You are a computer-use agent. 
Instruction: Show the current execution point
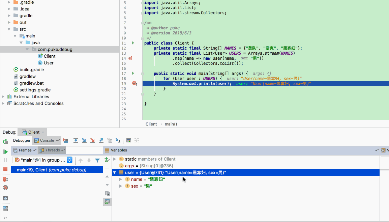tap(66, 140)
